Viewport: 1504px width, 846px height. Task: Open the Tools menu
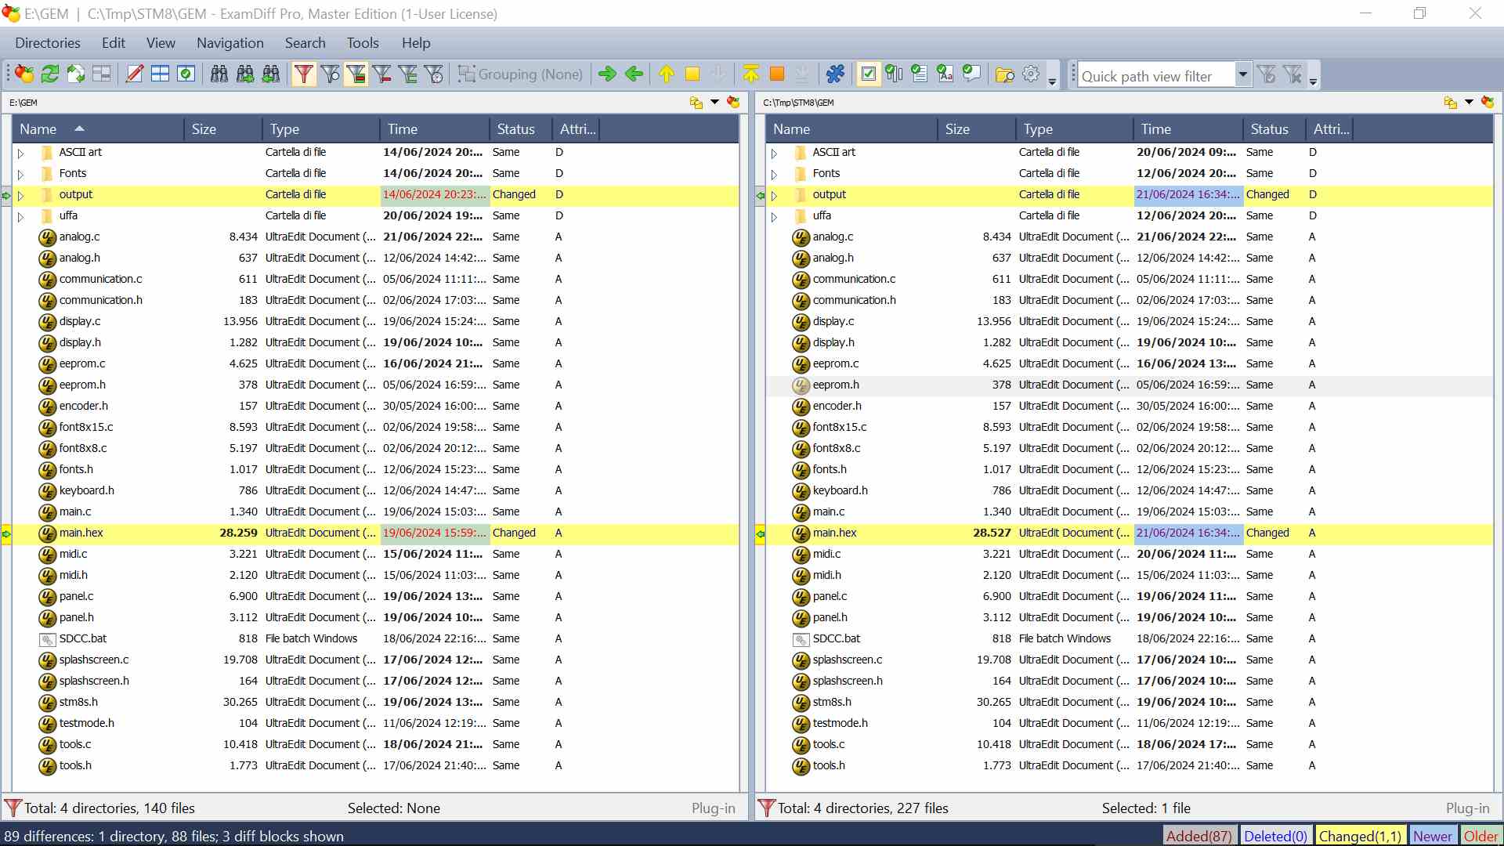point(363,43)
